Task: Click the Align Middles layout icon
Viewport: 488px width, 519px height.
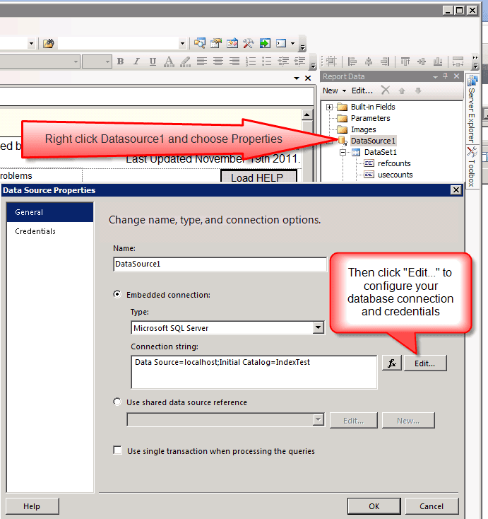Action: [422, 62]
